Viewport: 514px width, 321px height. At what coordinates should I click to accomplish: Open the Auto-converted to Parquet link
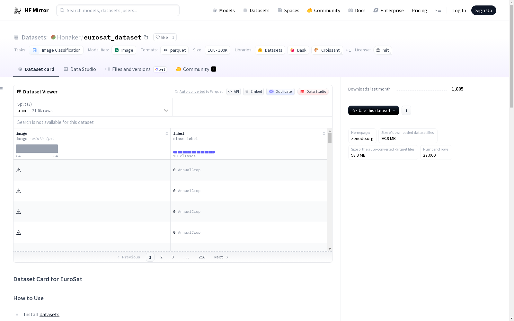[x=201, y=91]
